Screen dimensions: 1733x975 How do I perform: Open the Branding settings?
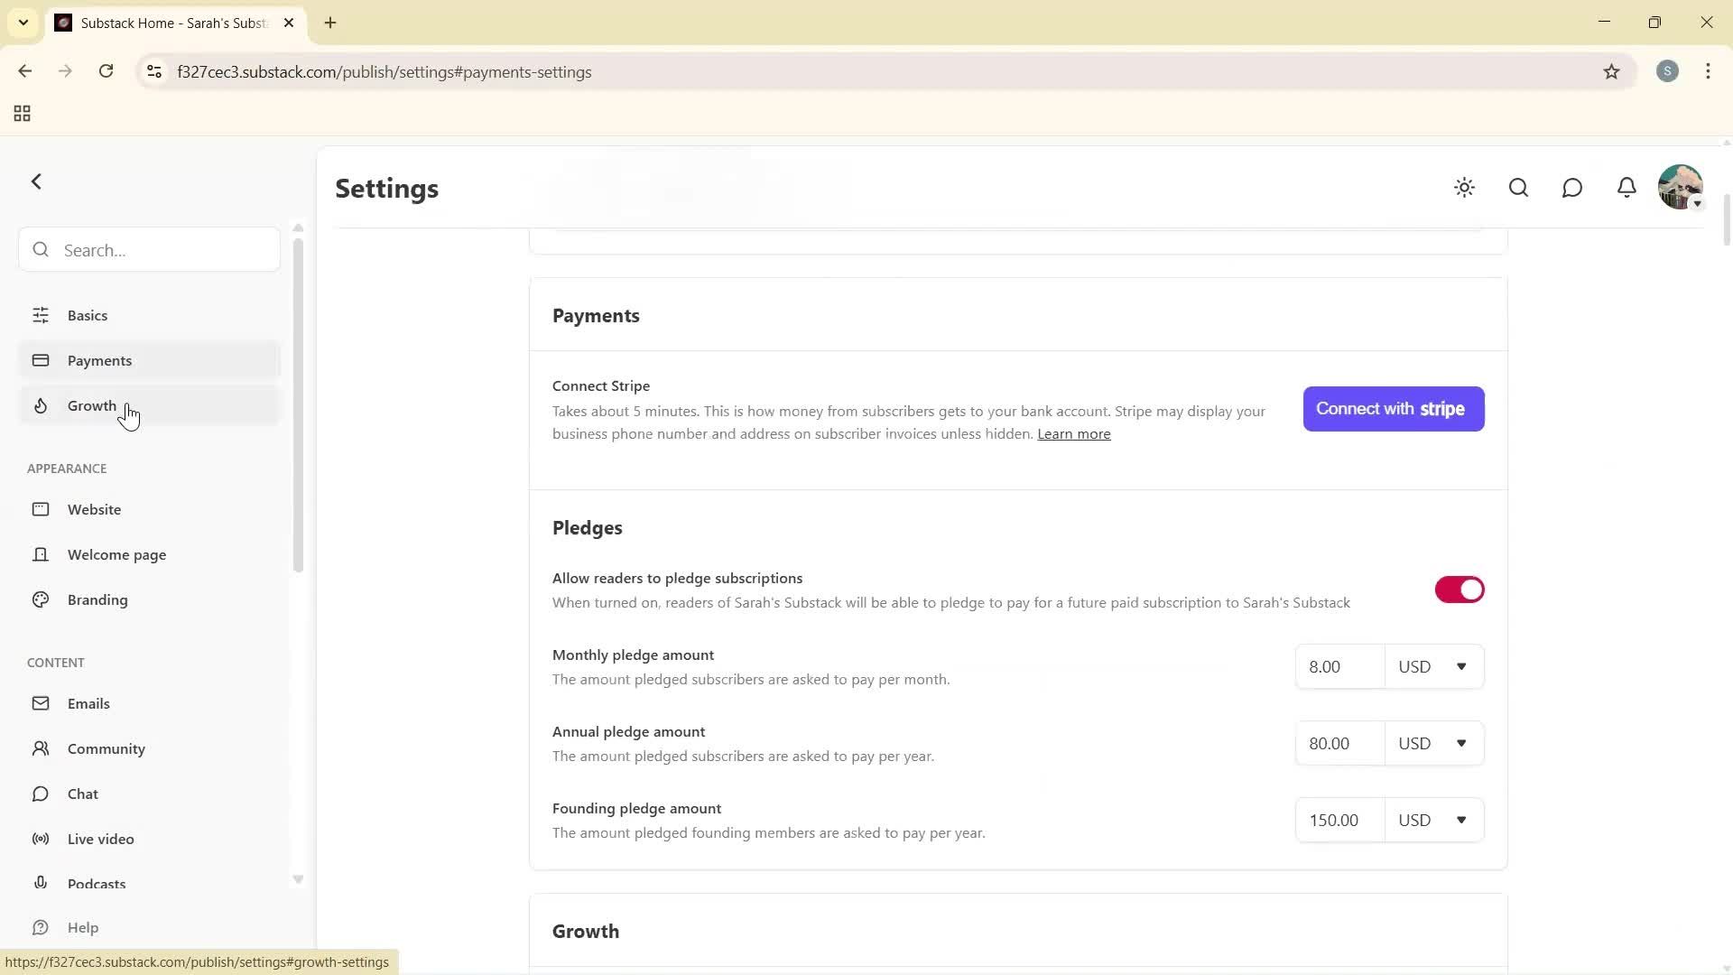97,599
